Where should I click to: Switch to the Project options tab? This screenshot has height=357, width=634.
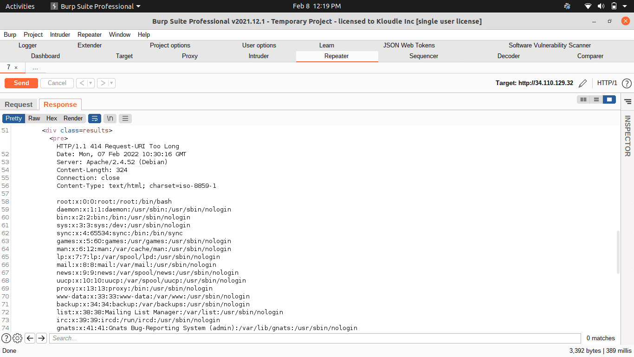tap(170, 46)
